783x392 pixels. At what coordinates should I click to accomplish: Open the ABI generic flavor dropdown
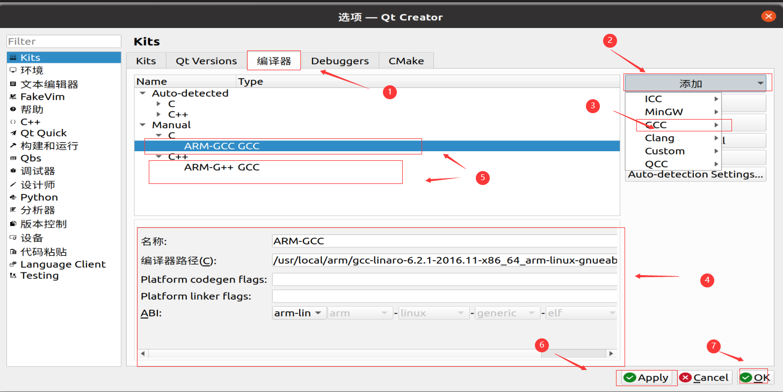point(508,313)
